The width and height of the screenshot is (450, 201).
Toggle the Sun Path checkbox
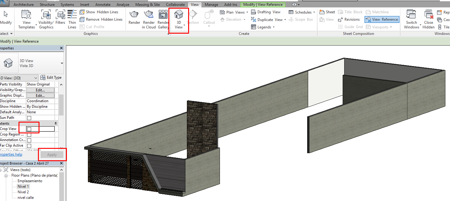coord(29,118)
